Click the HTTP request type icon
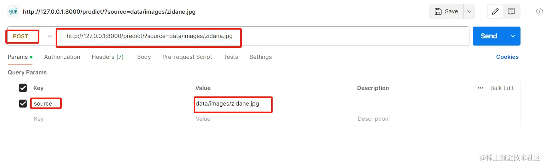The width and height of the screenshot is (543, 164). (x=13, y=11)
